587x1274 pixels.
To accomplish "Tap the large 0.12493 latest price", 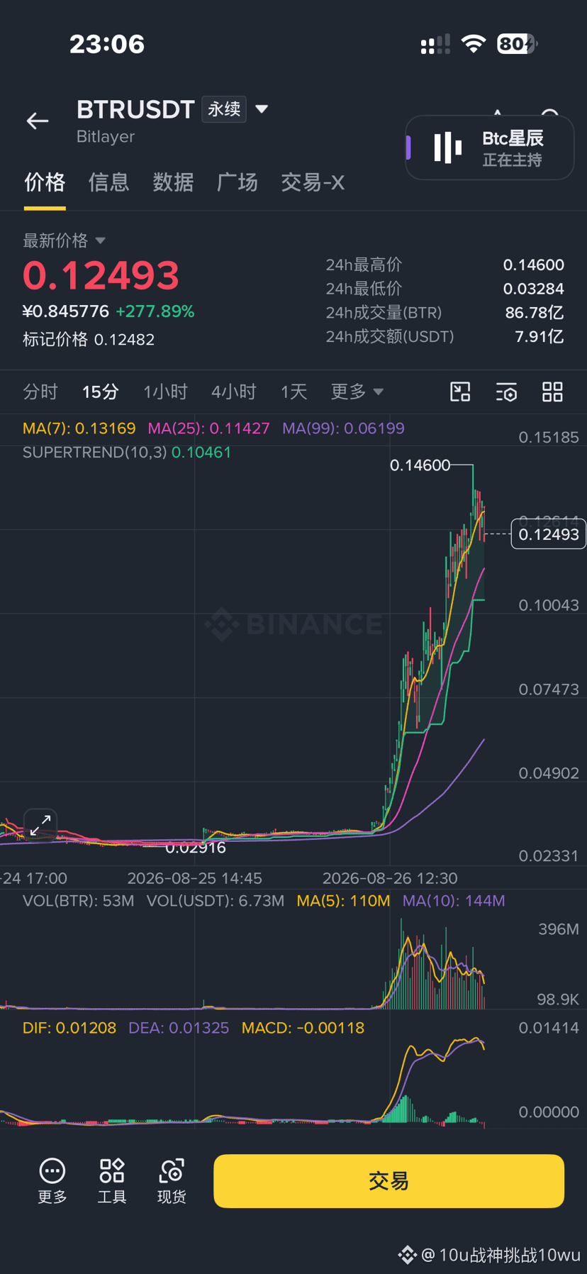I will pyautogui.click(x=101, y=276).
